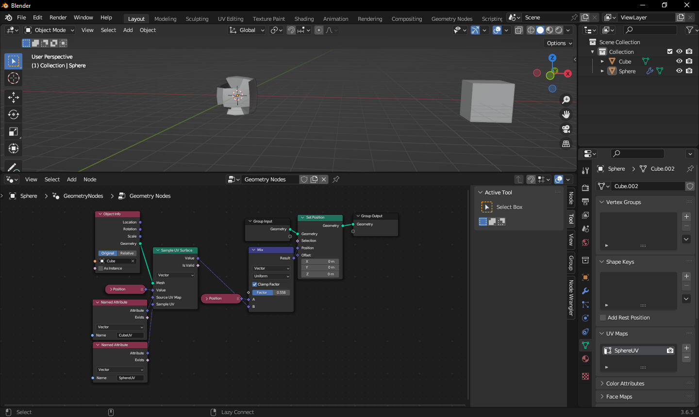Toggle Clamp Factor checkbox in Mix node
The image size is (699, 417).
tap(254, 284)
